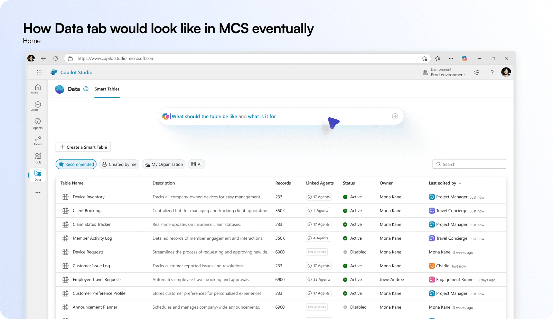This screenshot has height=319, width=553.
Task: Click the prompt input field
Action: click(x=280, y=117)
